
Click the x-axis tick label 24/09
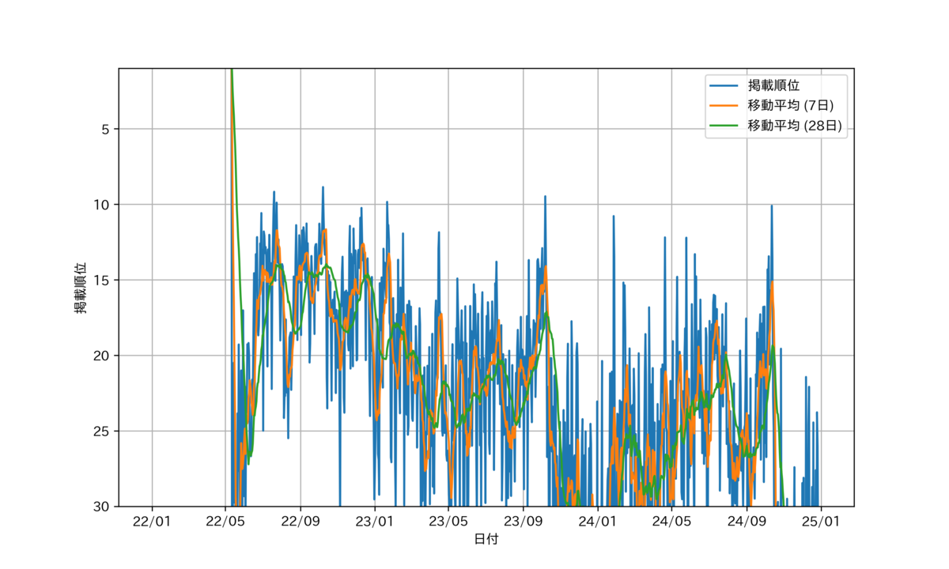pyautogui.click(x=747, y=522)
